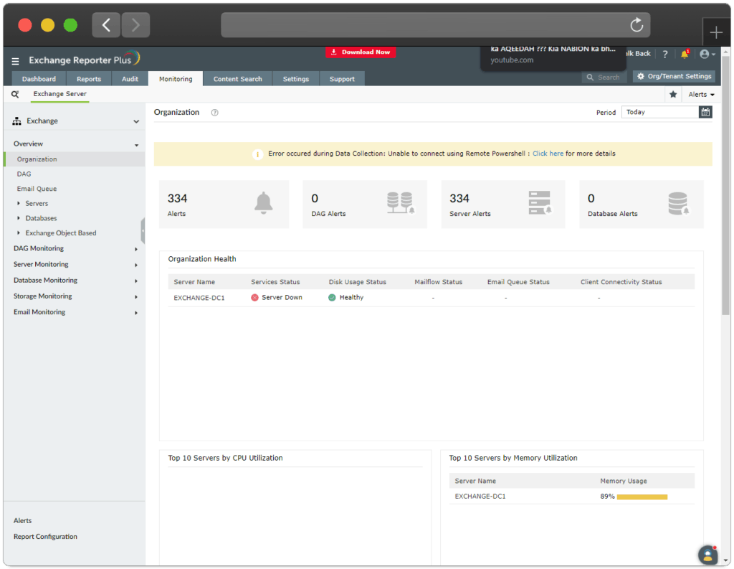734x569 pixels.
Task: Open the Period calendar icon
Action: [705, 112]
